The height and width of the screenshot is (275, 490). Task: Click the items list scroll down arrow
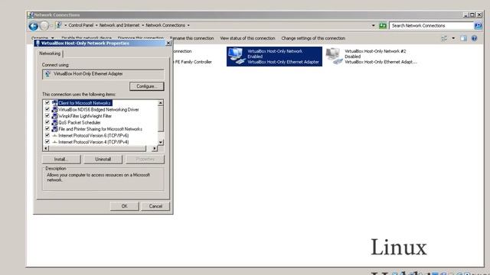pos(161,142)
